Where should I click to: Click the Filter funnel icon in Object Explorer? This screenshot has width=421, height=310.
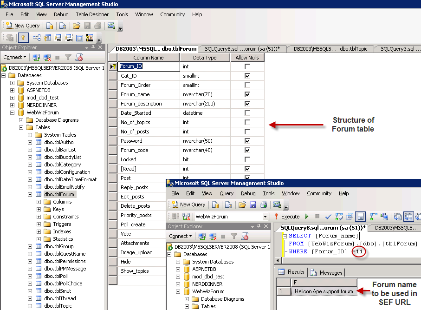coord(68,57)
